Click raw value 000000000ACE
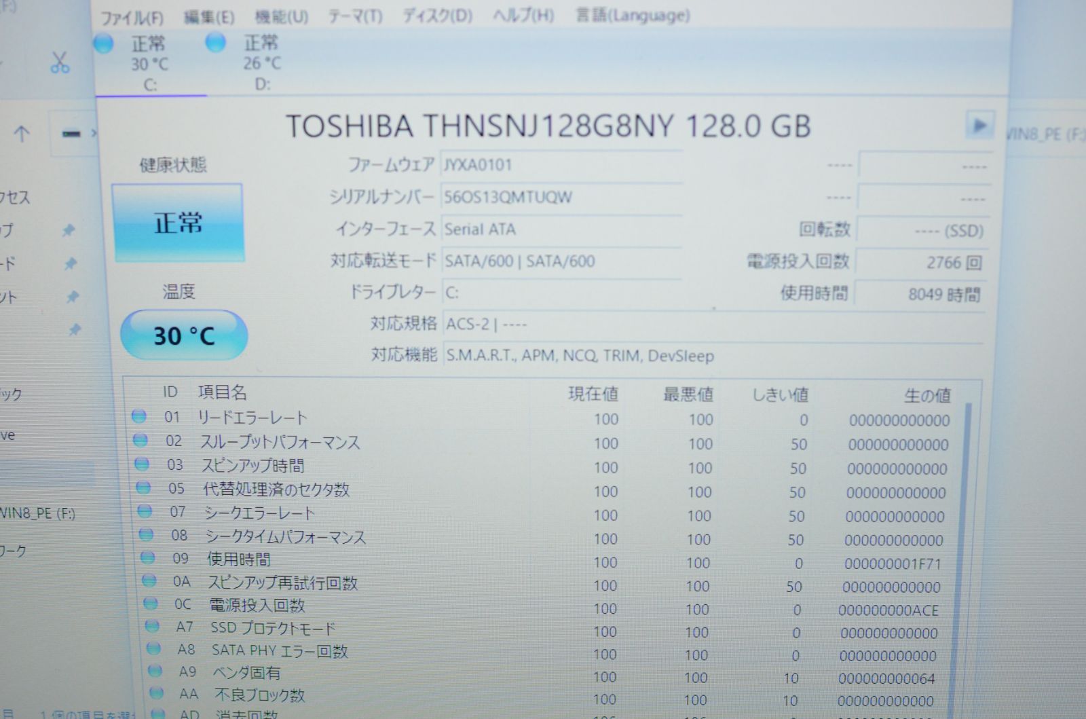 pos(888,610)
